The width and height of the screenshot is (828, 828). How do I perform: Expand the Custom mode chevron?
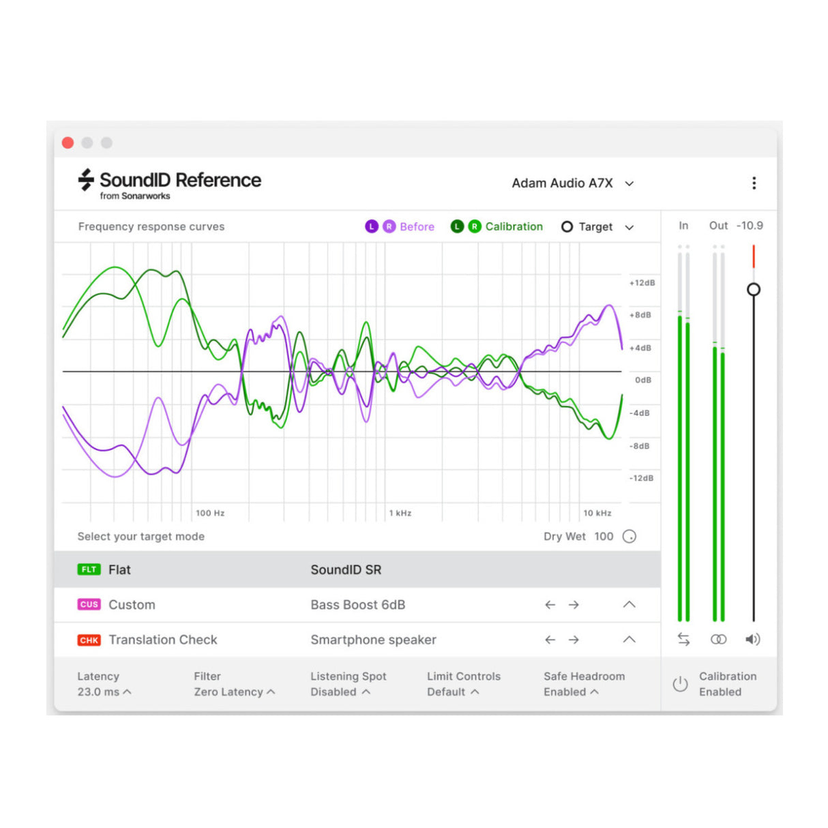[x=629, y=604]
